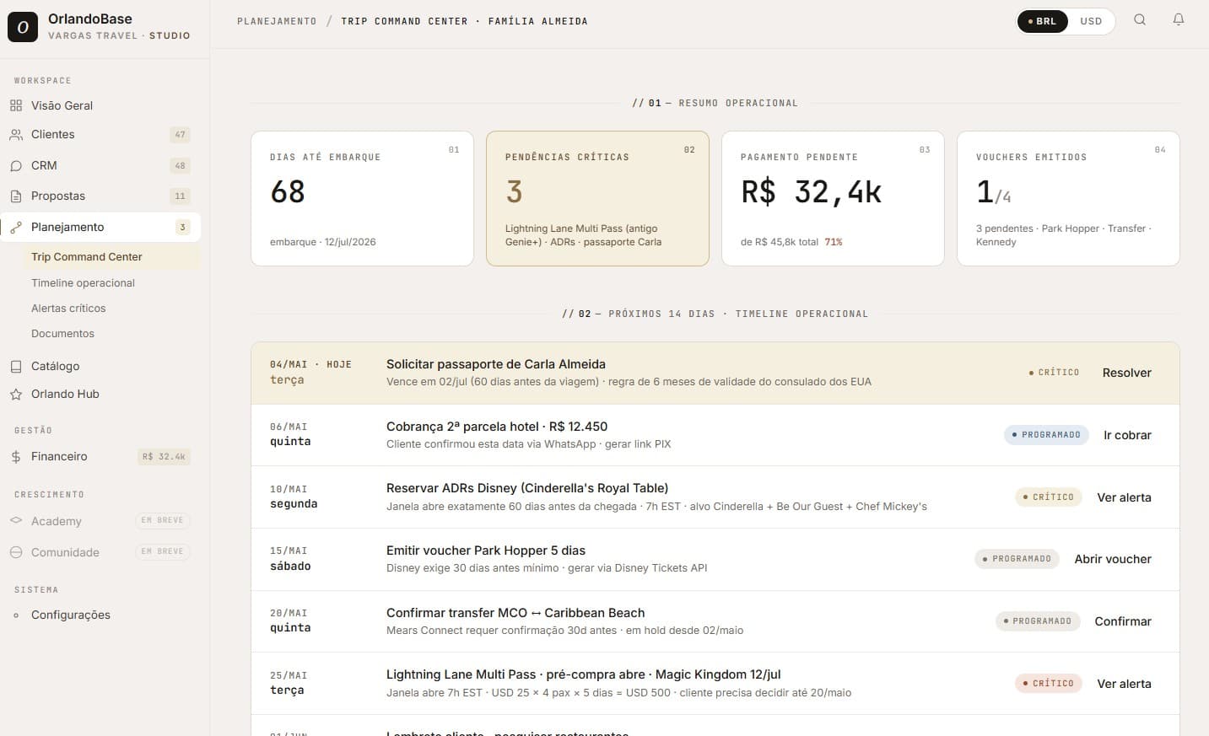The height and width of the screenshot is (736, 1209).
Task: Click Trip Command Center breadcrumb title
Action: pos(464,21)
